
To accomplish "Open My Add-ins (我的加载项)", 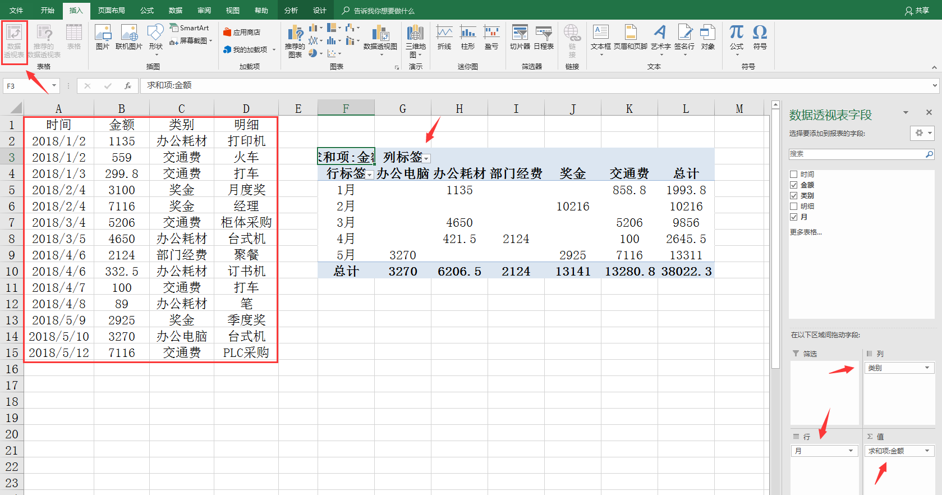I will point(250,49).
